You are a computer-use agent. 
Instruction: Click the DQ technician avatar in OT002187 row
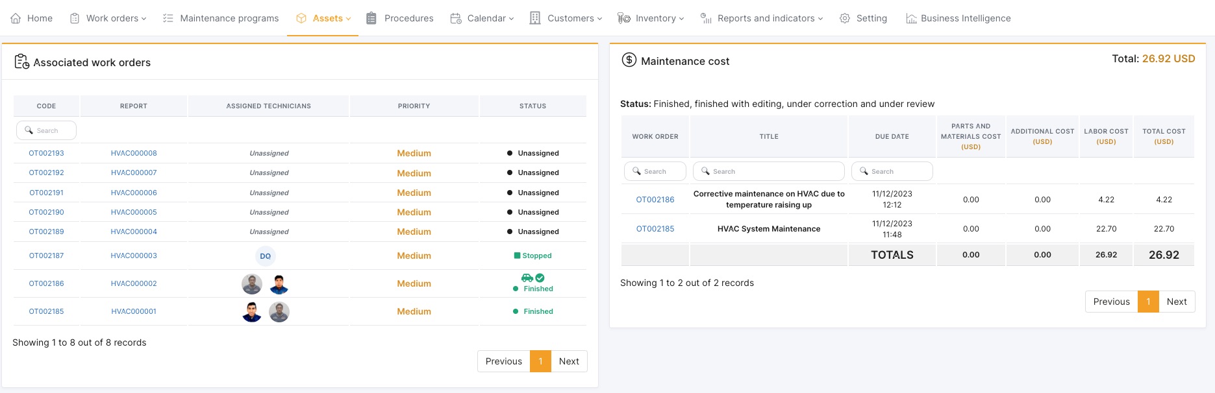(x=266, y=256)
